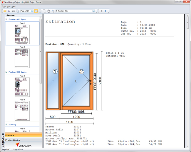The height and width of the screenshot is (152, 191).
Task: Click the LogiKal title bar app icon
Action: 2,2
